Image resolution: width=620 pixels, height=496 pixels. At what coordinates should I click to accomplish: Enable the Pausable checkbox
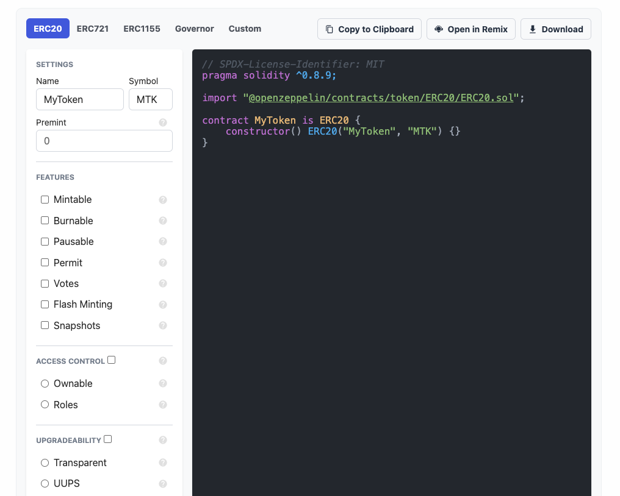(x=45, y=241)
